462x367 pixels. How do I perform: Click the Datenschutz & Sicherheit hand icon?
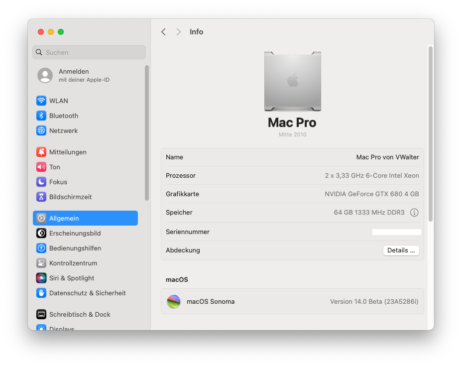point(41,293)
